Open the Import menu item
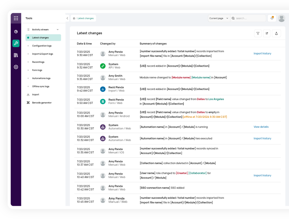The height and width of the screenshot is (219, 289). (x=36, y=95)
